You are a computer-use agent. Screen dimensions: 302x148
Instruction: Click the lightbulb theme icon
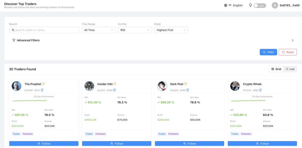tap(250, 5)
